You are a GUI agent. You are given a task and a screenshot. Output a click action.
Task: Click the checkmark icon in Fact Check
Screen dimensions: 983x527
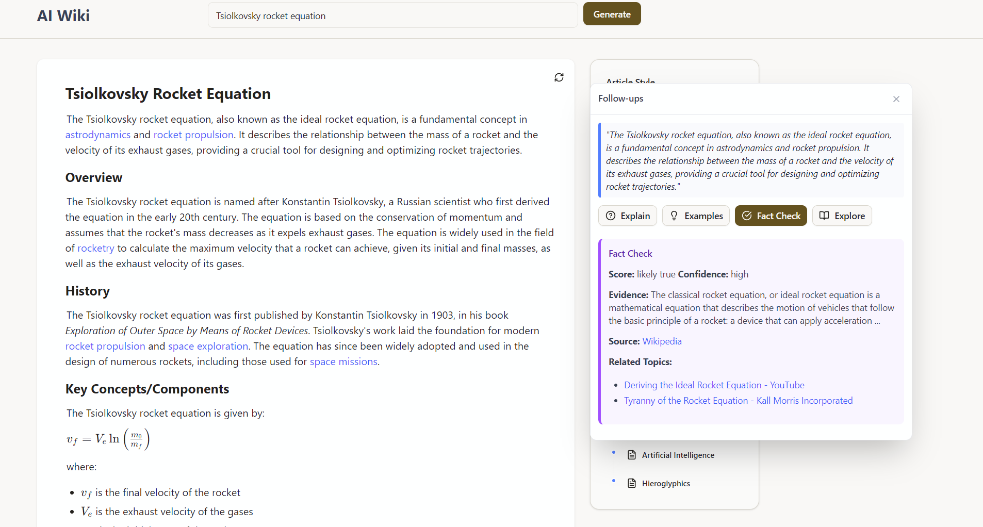pyautogui.click(x=747, y=216)
